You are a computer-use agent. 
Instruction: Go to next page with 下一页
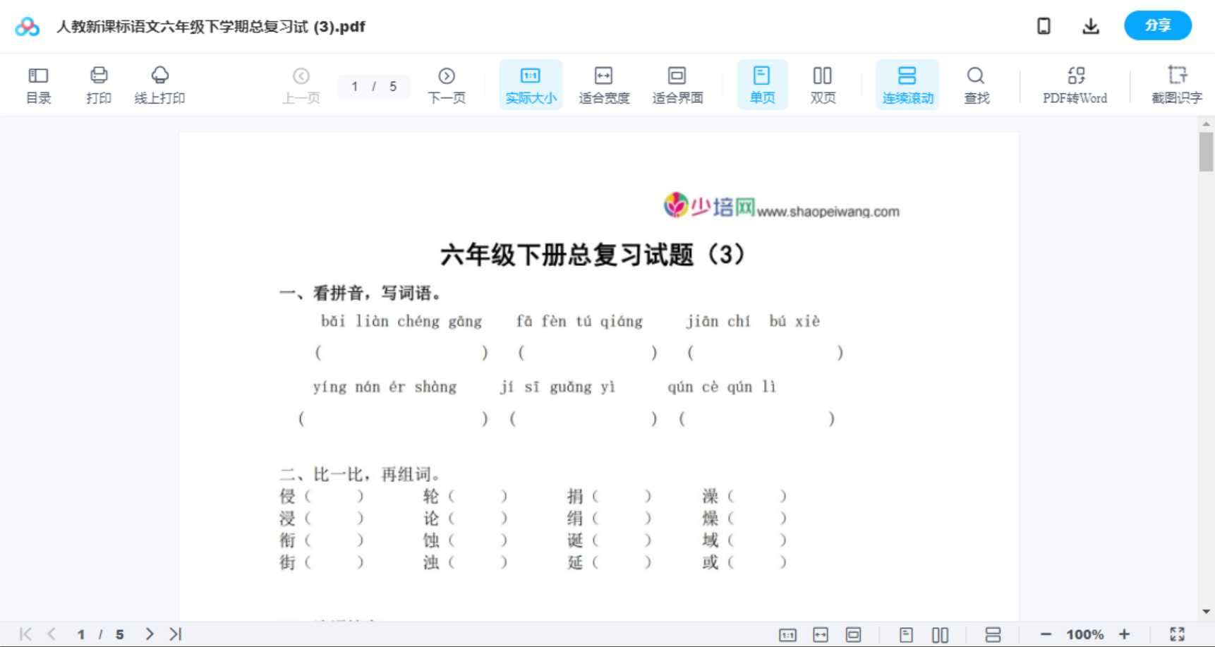[x=447, y=84]
